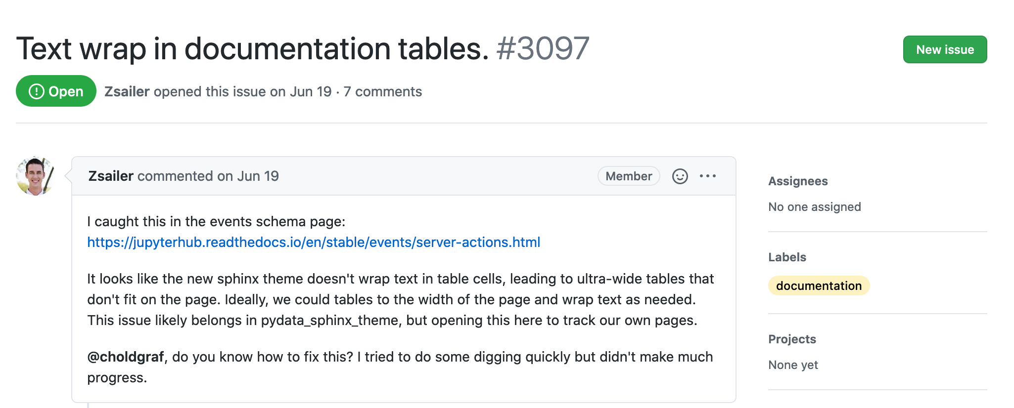Click the warning icon inside the Open badge
This screenshot has width=1014, height=408.
36,91
